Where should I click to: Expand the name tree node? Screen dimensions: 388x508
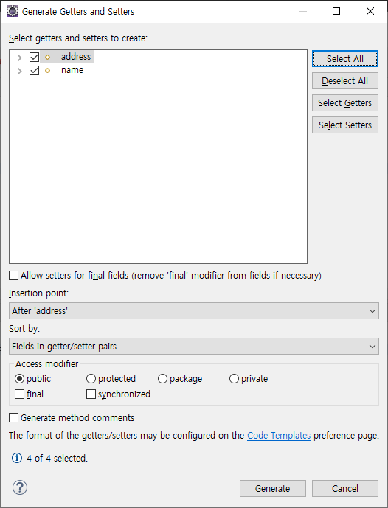pos(19,71)
